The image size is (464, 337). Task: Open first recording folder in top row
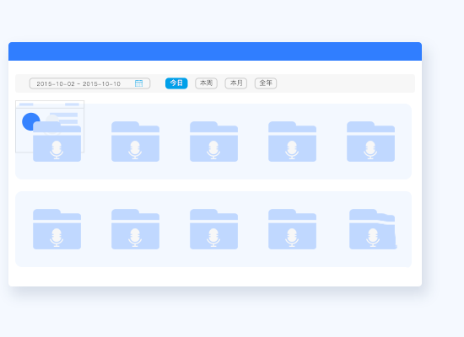tap(57, 142)
